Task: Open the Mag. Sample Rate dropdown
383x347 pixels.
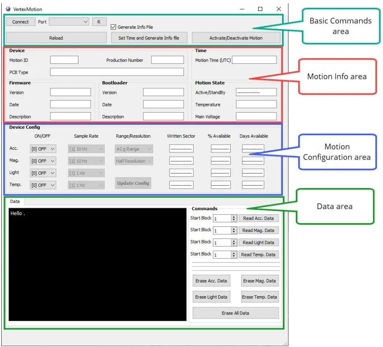Action: coord(86,161)
